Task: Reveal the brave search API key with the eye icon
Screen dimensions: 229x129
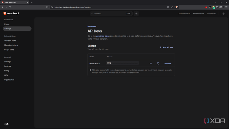Action: (x=151, y=64)
